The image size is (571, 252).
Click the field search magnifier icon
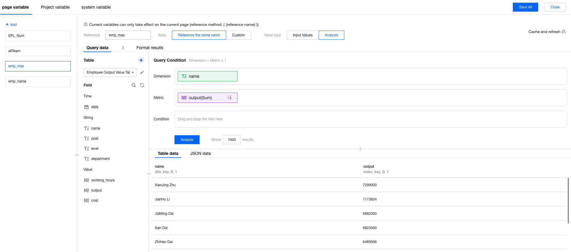[134, 85]
